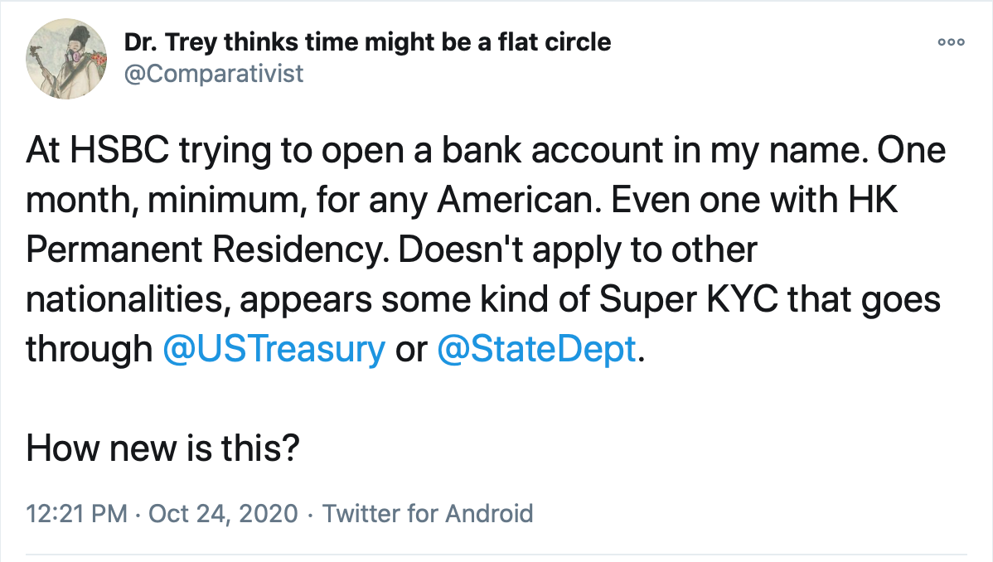The height and width of the screenshot is (562, 993).
Task: Click the words flat circle in name
Action: pos(555,42)
